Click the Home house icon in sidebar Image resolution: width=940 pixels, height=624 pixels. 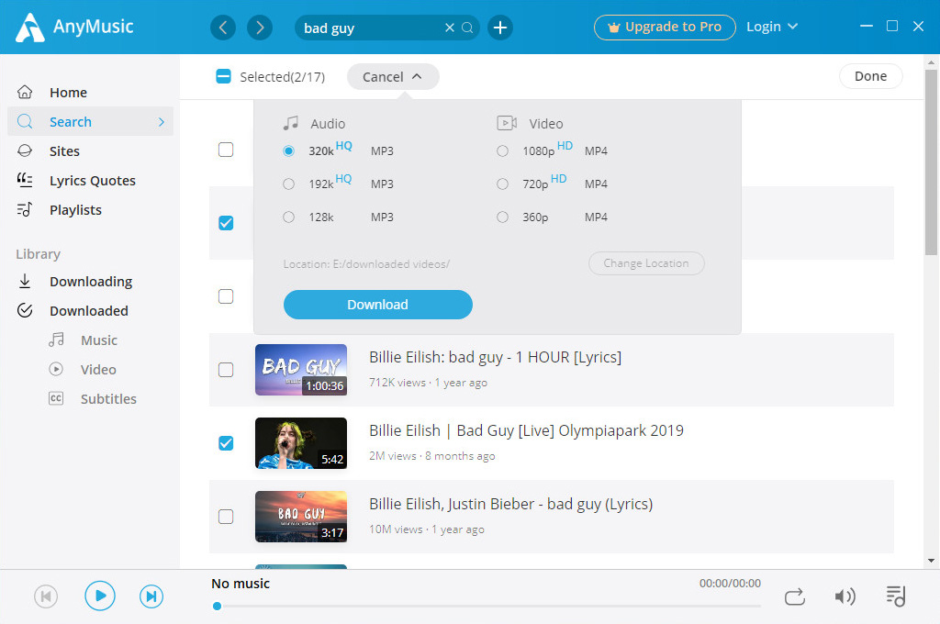tap(25, 93)
